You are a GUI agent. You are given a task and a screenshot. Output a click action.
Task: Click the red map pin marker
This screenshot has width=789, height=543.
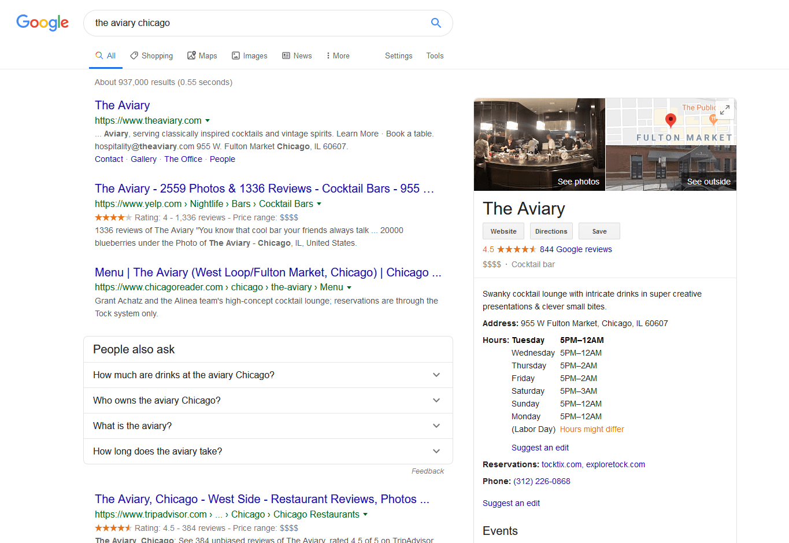click(x=671, y=120)
